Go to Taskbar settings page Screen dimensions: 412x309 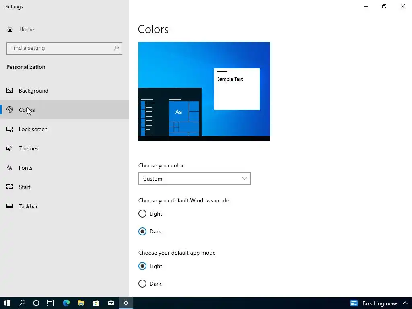pos(64,206)
